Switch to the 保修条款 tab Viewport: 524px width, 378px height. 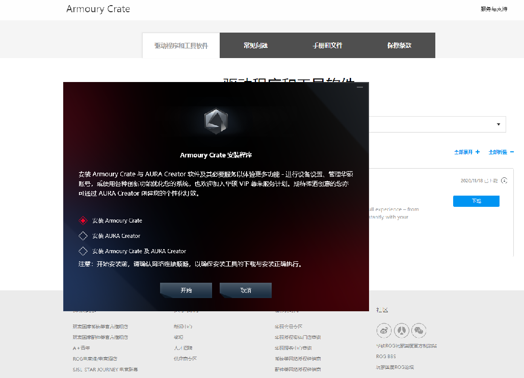pyautogui.click(x=399, y=45)
